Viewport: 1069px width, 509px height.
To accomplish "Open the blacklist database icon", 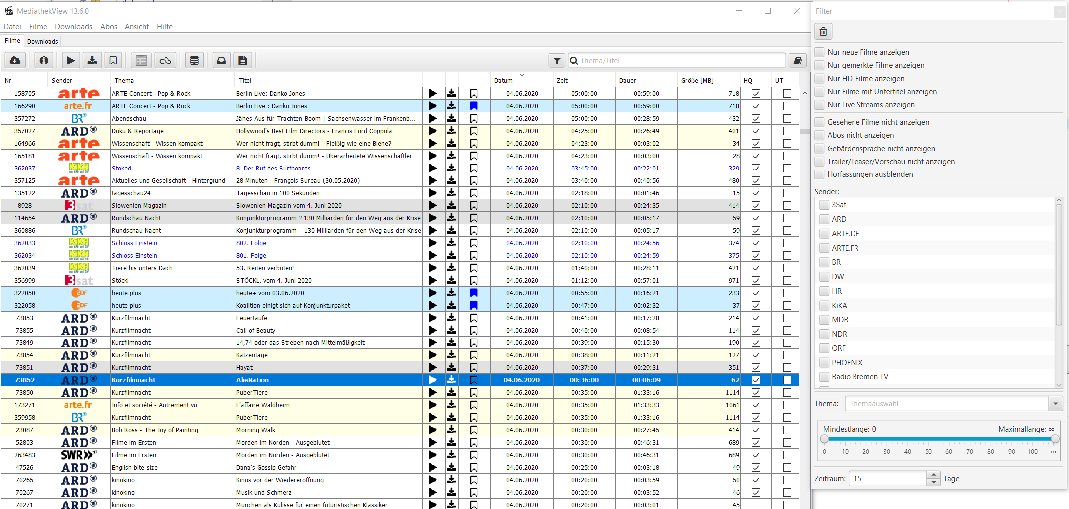I will click(194, 60).
